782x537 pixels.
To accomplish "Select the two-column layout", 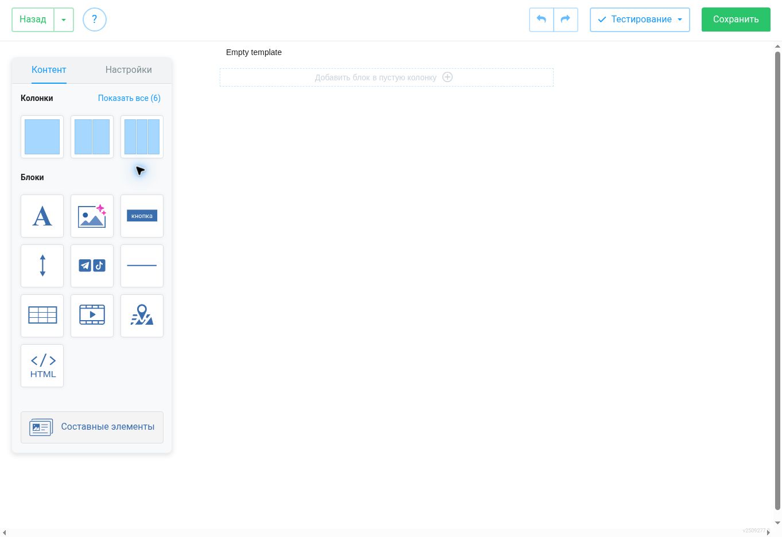I will tap(92, 137).
